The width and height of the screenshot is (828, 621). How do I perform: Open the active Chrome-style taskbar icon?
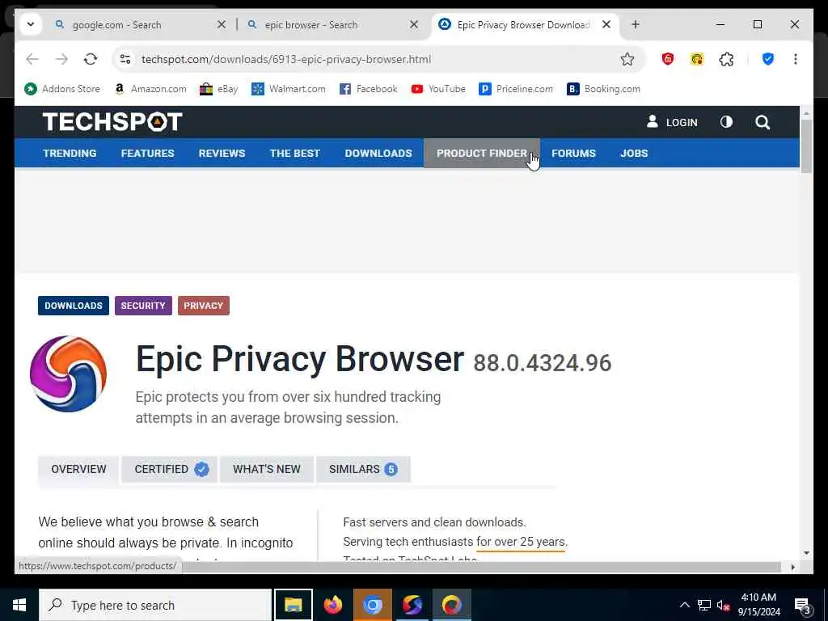click(451, 605)
